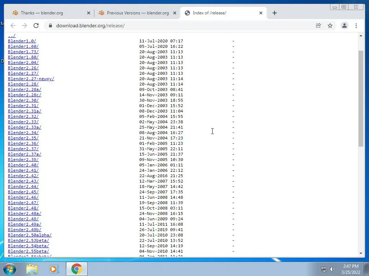The image size is (369, 276).
Task: Open the Blender1.80/ folder link
Action: click(23, 57)
